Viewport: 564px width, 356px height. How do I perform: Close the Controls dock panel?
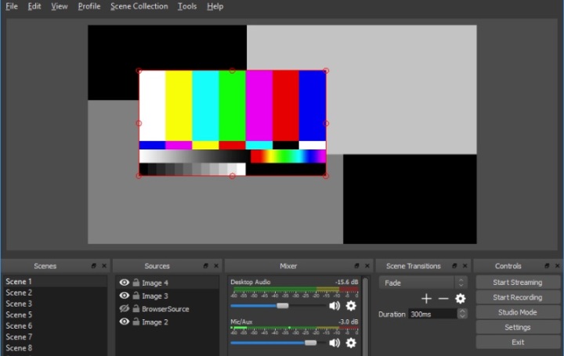coord(558,266)
